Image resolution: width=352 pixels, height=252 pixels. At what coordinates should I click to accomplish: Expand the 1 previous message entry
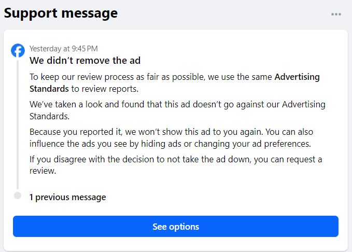tap(67, 197)
